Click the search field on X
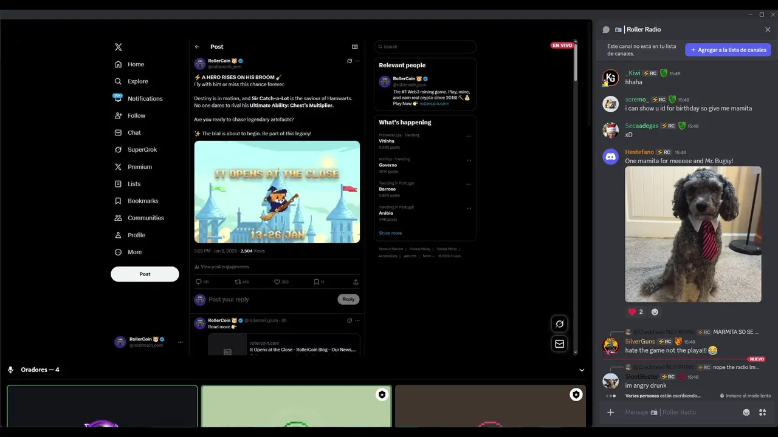This screenshot has width=778, height=437. [x=425, y=47]
